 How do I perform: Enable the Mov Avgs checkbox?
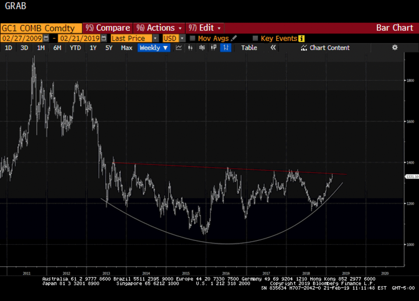[192, 38]
